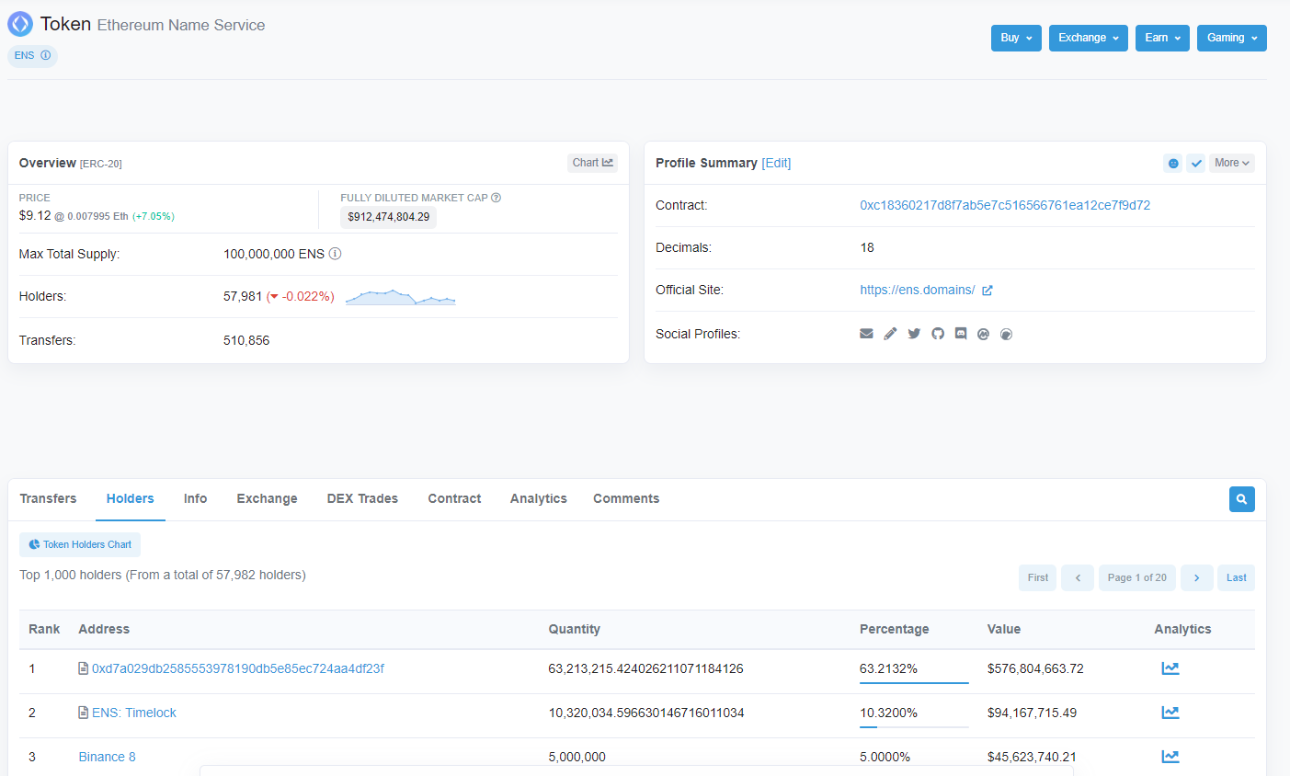Open the Analytics tab
The height and width of the screenshot is (776, 1290).
coord(539,498)
